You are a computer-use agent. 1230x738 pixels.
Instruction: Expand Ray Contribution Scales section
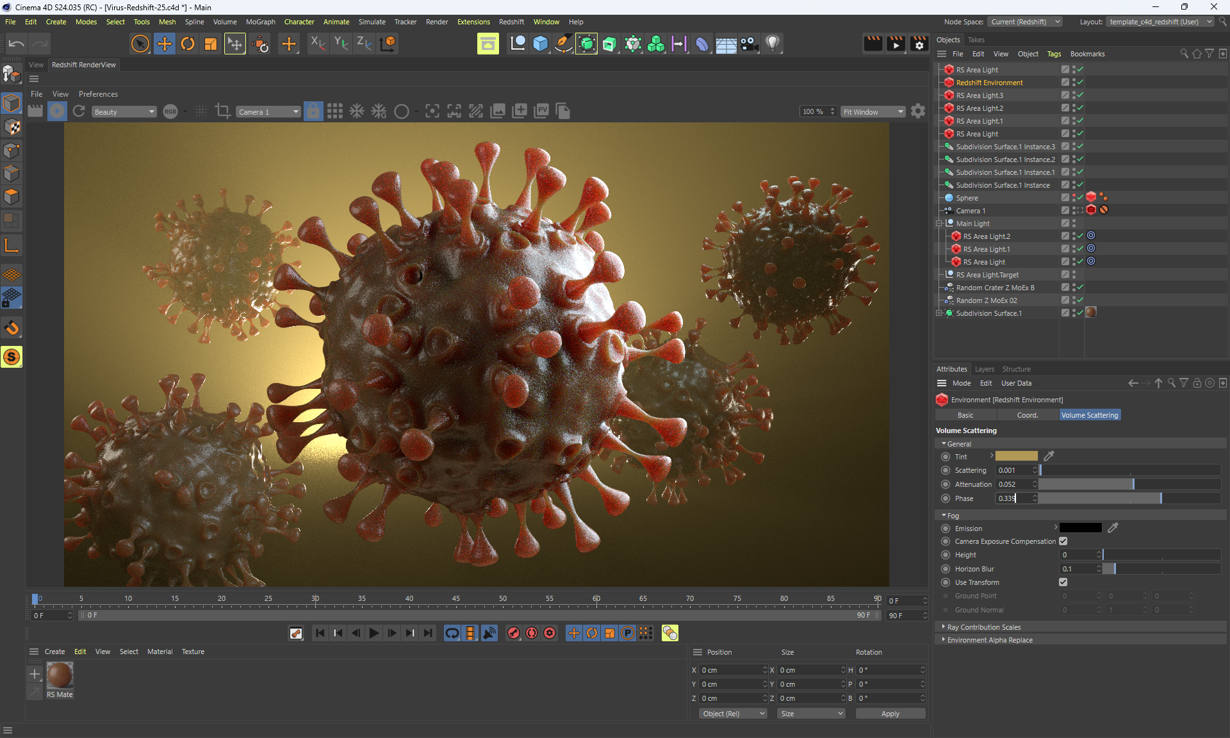[x=983, y=627]
